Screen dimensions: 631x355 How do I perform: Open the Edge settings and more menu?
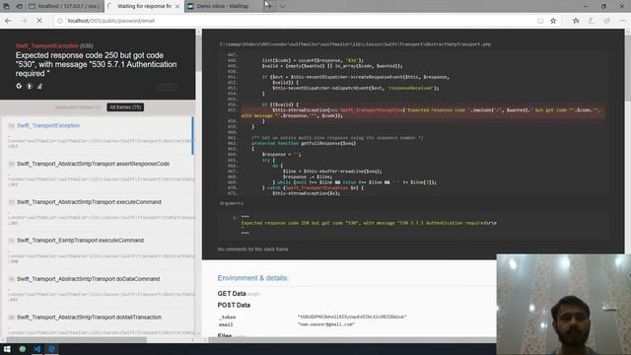click(622, 21)
